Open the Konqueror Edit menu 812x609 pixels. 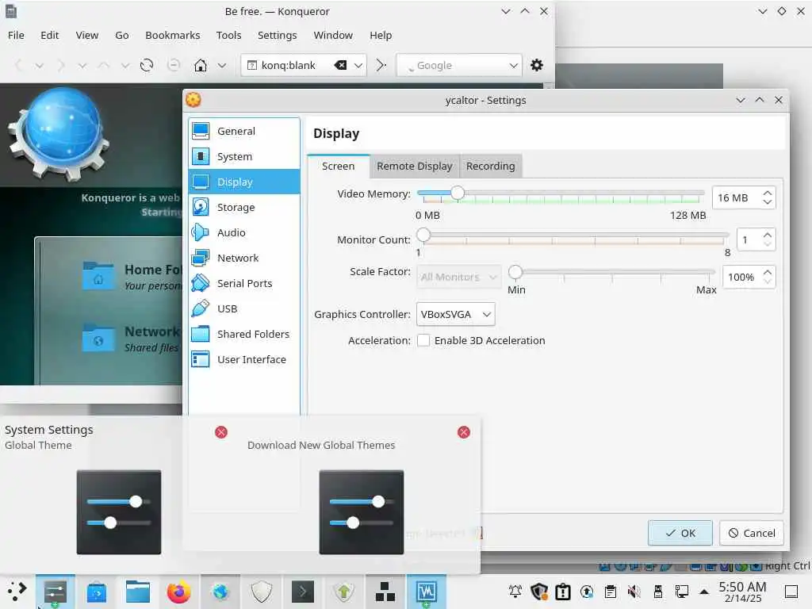[x=50, y=35]
